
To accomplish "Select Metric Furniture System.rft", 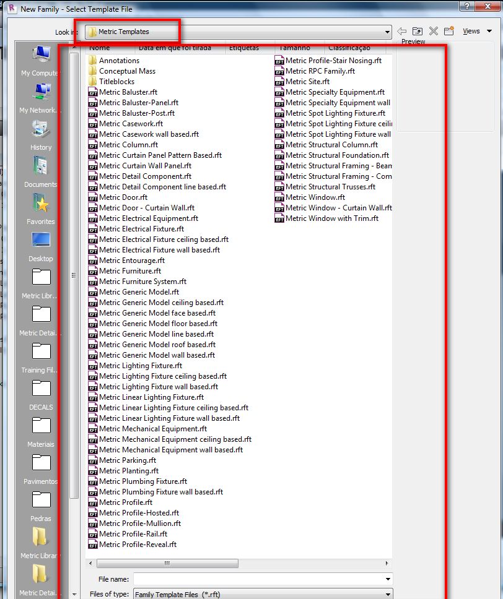I will coord(138,281).
